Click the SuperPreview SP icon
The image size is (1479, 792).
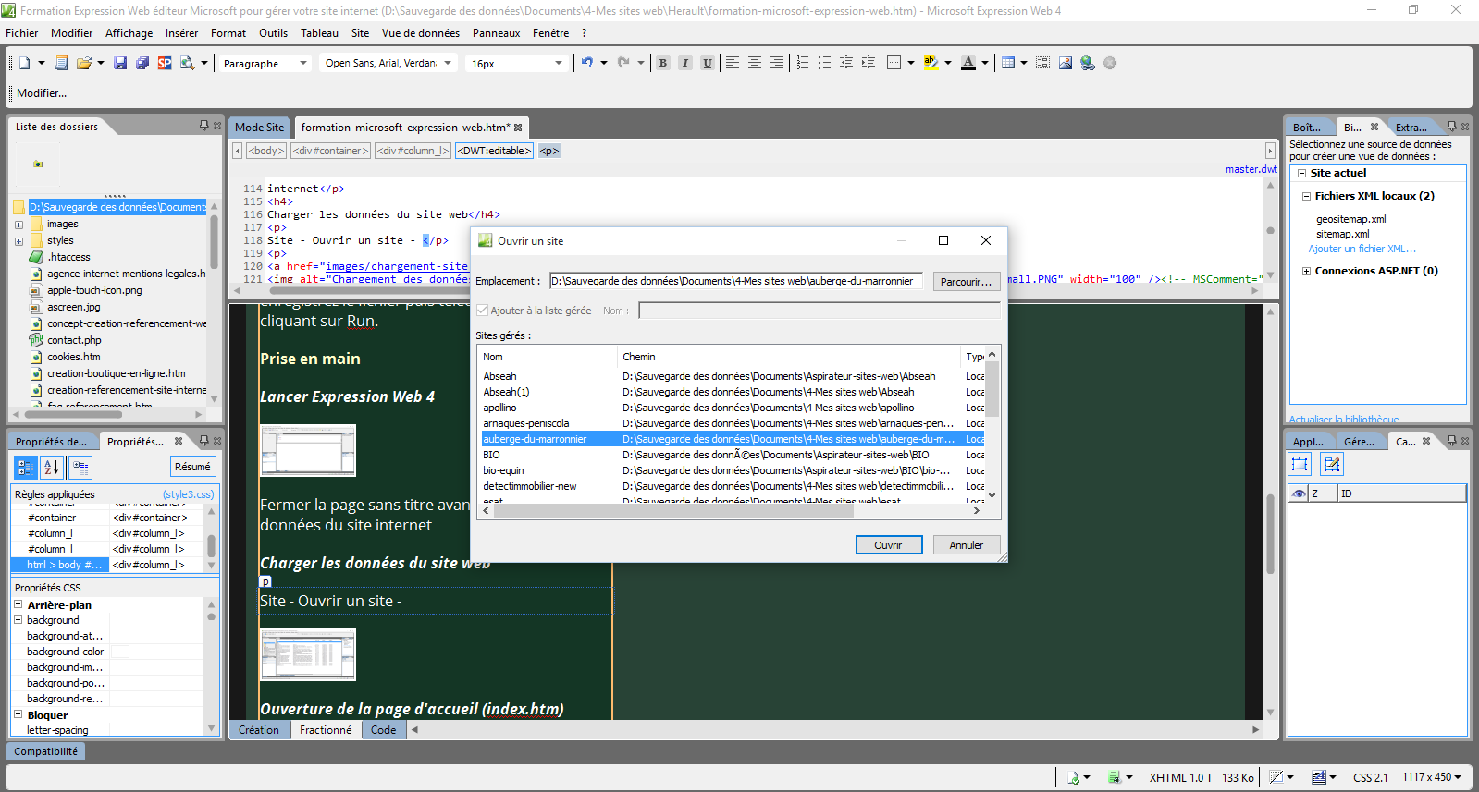[165, 63]
